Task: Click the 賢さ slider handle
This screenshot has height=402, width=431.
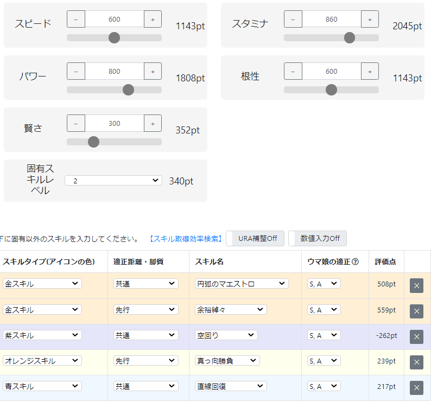Action: coord(93,142)
